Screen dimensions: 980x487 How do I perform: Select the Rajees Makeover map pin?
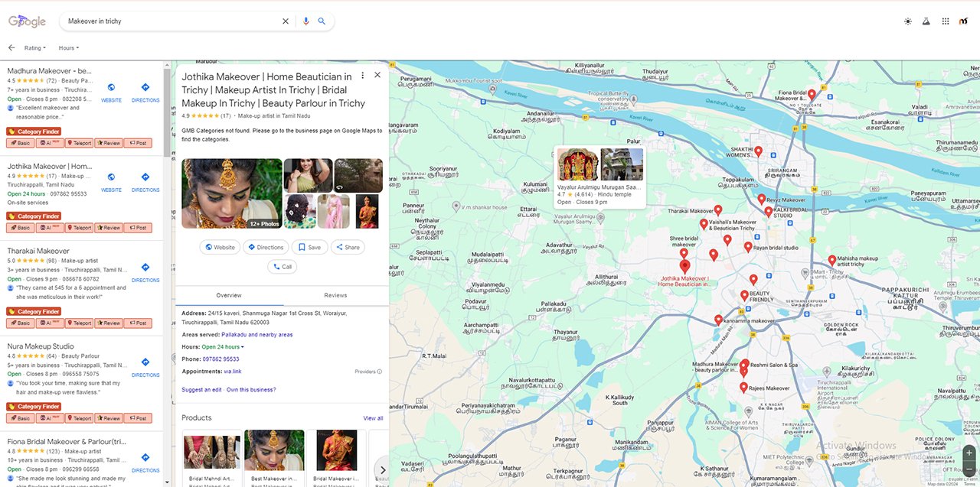click(x=743, y=388)
